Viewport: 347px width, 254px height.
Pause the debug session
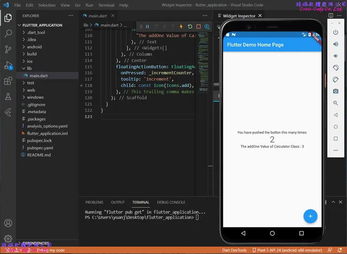[x=147, y=27]
